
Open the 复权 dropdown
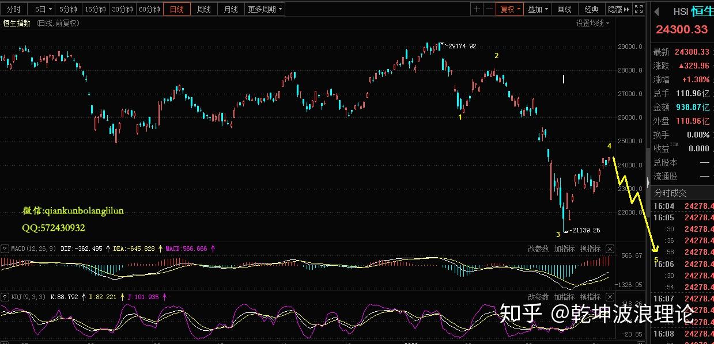(x=510, y=9)
